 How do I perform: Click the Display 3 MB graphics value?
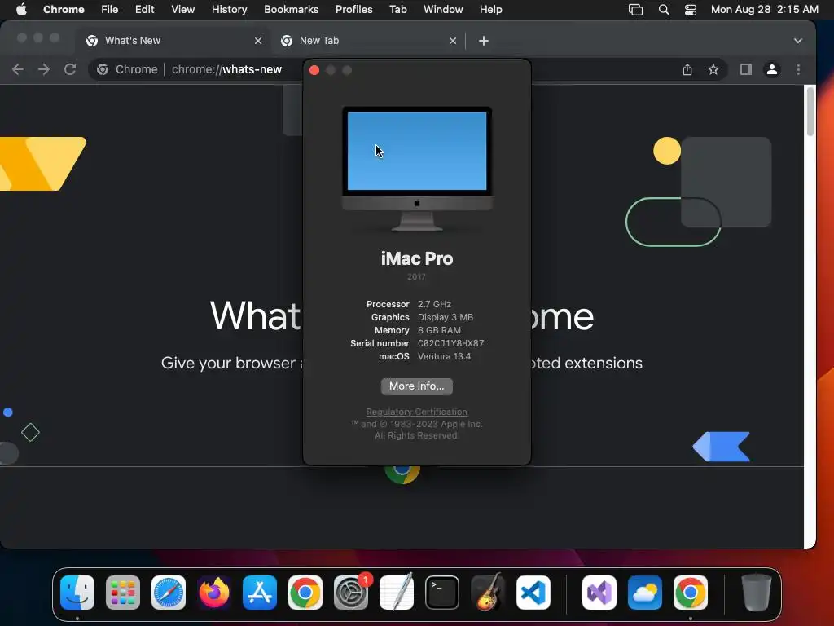[x=446, y=317]
